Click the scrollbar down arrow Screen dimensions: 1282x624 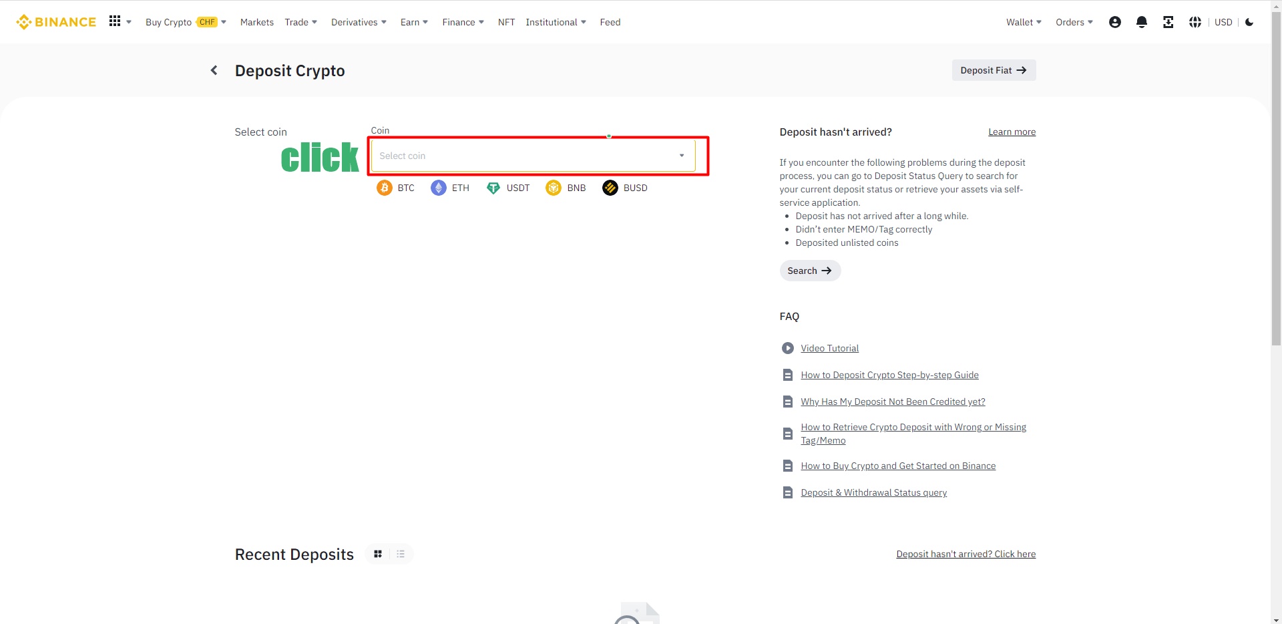(x=1277, y=619)
